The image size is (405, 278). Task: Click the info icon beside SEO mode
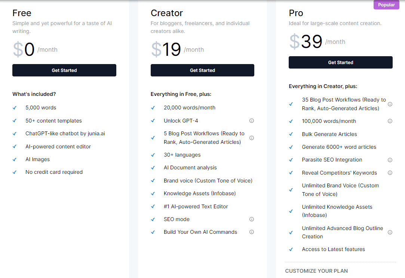pyautogui.click(x=252, y=219)
